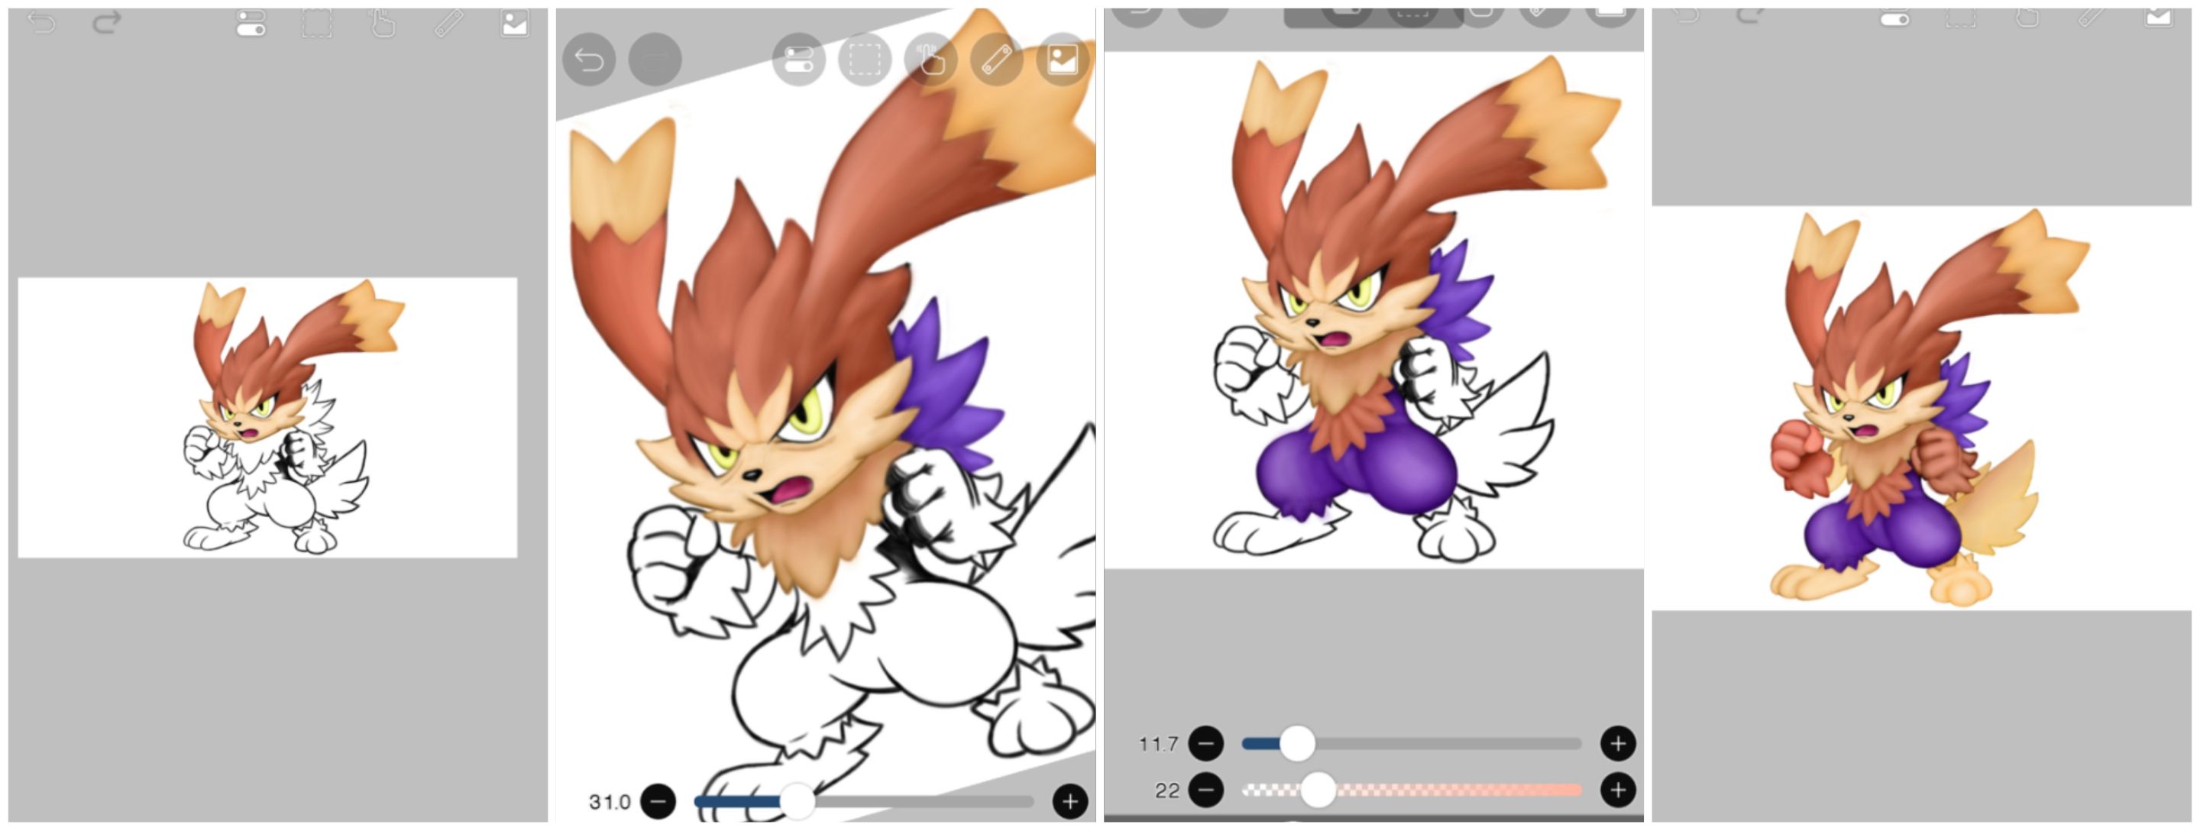Viewport: 2200px width, 831px height.
Task: Tap the plus button on the 11.7 slider
Action: (1619, 743)
